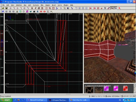Click the blue swirl icon on second toolbar

(3, 11)
